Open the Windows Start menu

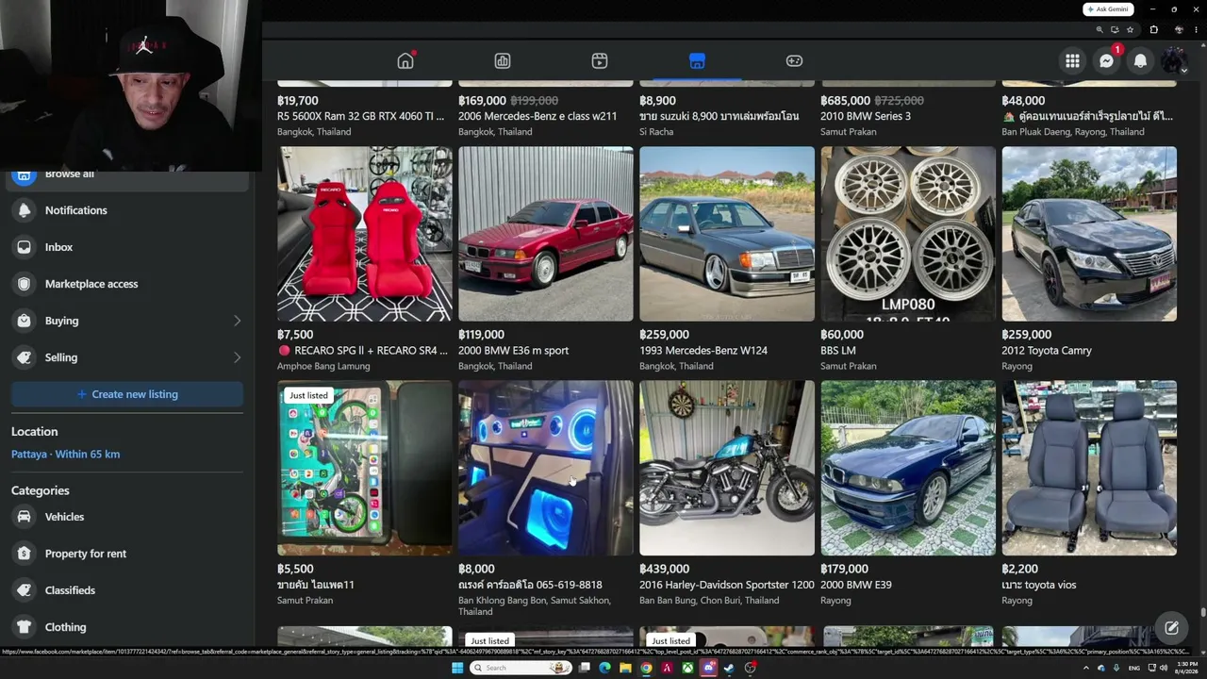[457, 668]
